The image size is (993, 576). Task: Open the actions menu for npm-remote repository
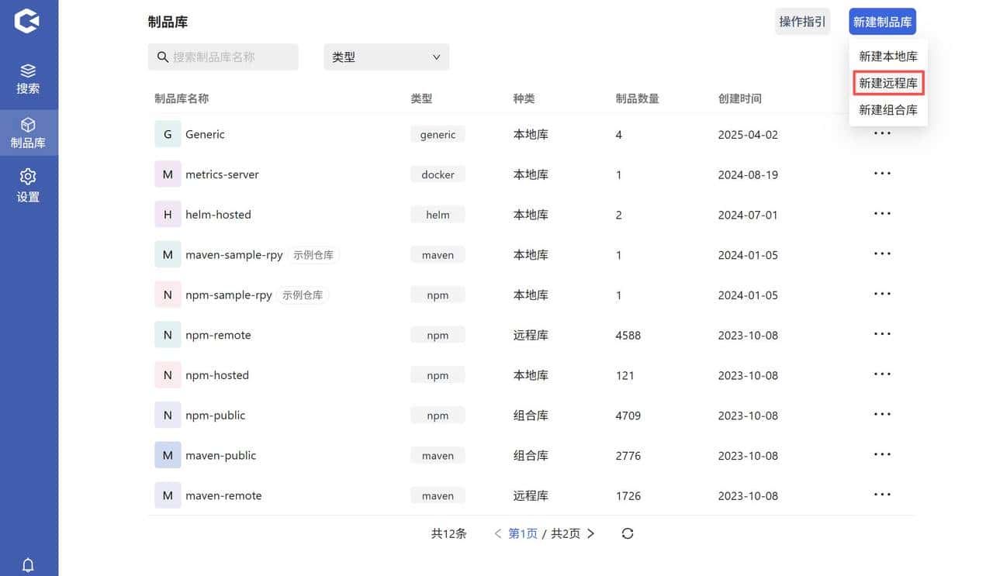(882, 335)
